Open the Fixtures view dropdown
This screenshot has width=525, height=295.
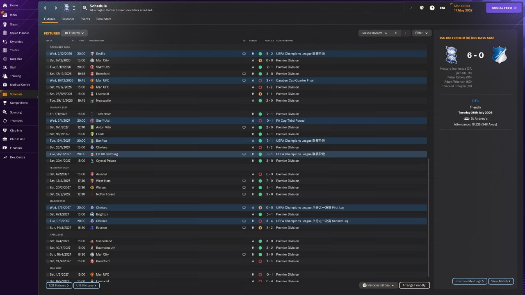[x=74, y=33]
